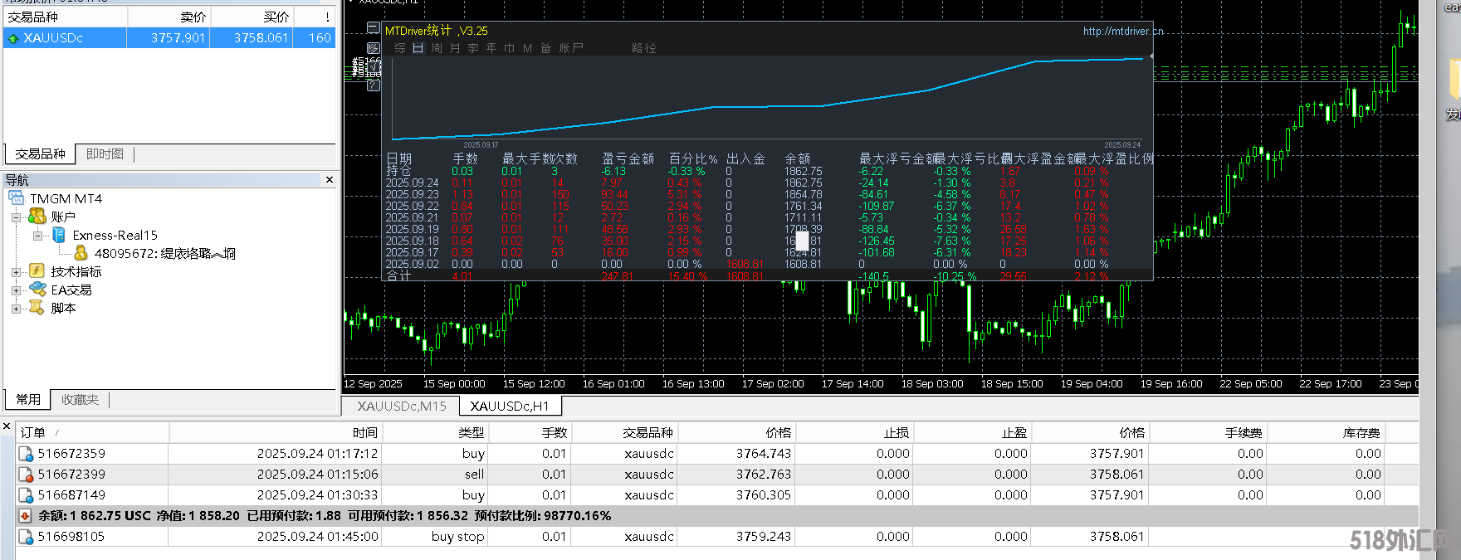Select account 48095672 user icon
The height and width of the screenshot is (560, 1461).
[81, 253]
